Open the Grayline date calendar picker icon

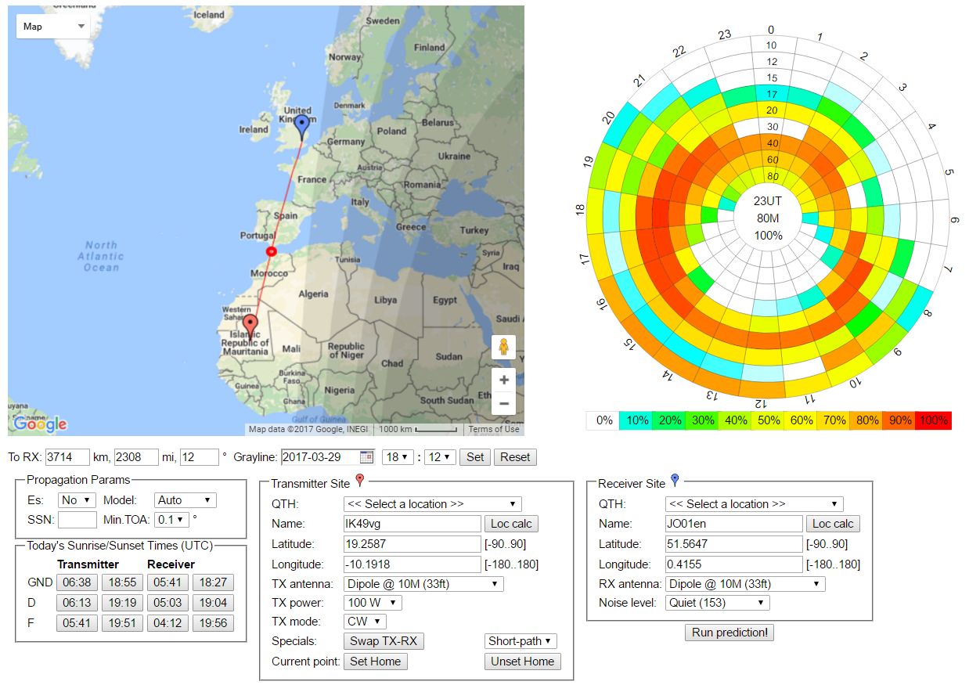tap(366, 457)
